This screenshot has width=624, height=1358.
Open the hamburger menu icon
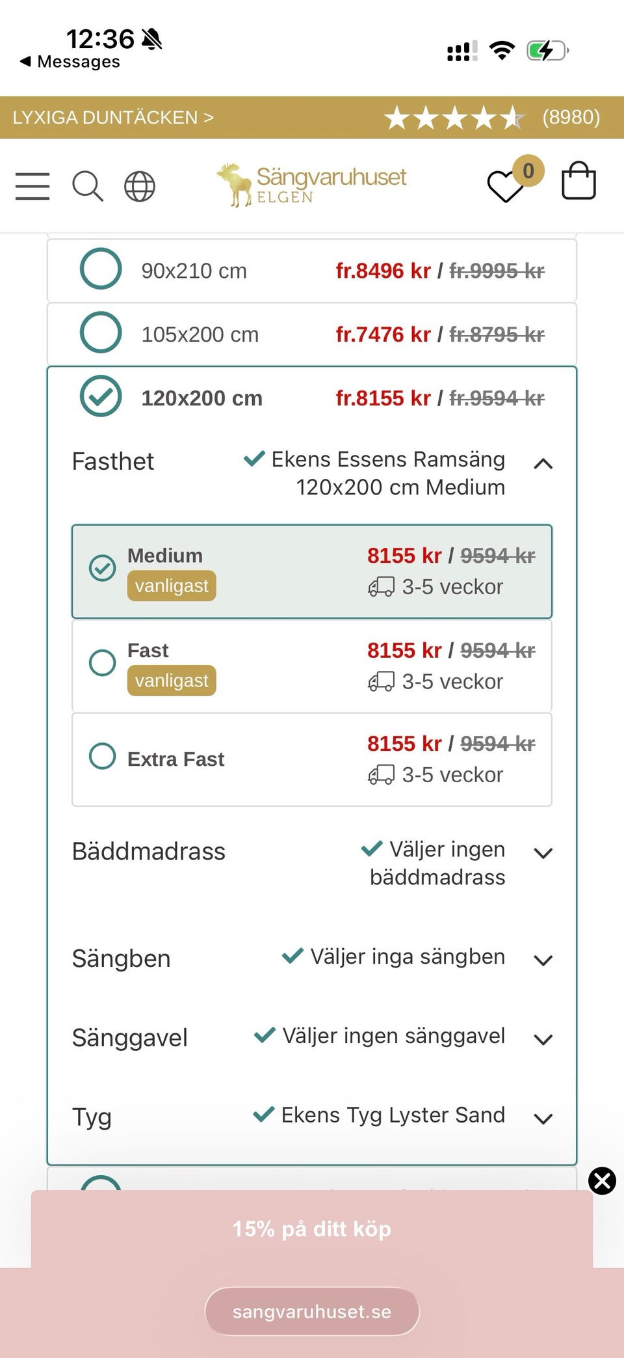point(32,186)
